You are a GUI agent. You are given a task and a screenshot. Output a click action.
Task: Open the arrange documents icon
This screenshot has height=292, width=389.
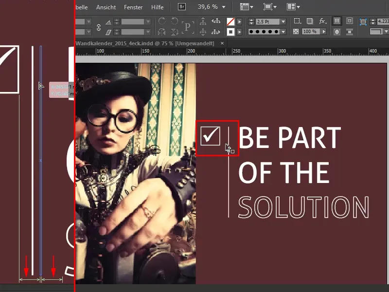click(x=293, y=7)
